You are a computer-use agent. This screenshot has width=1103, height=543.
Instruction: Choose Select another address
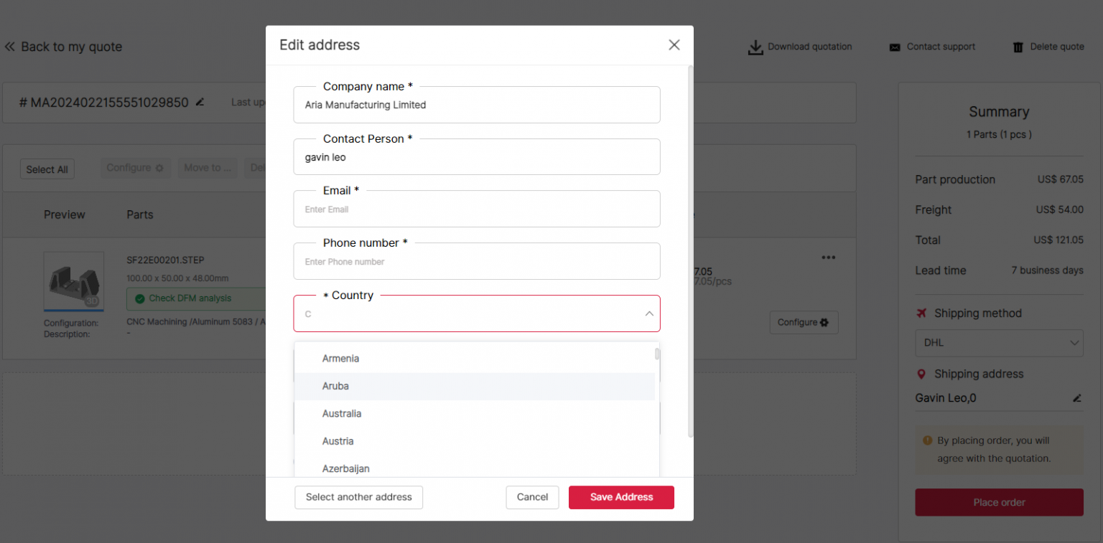click(x=358, y=497)
